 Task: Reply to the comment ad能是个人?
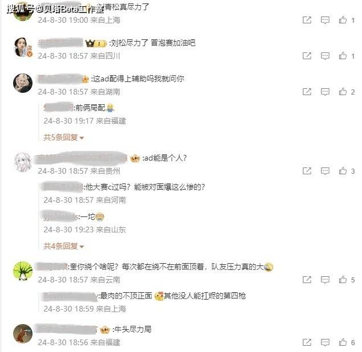325,171
